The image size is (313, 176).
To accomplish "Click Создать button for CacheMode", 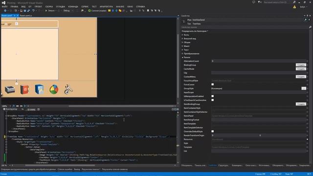I will (301, 69).
